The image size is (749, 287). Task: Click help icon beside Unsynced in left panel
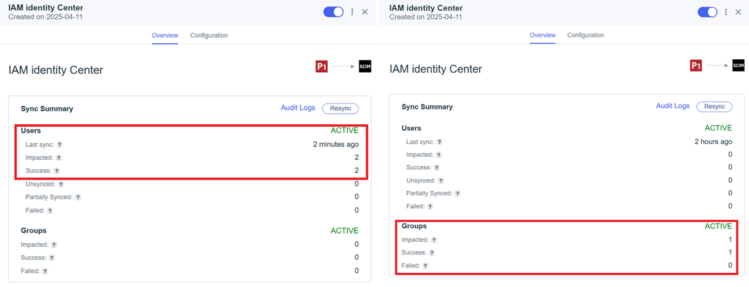60,184
